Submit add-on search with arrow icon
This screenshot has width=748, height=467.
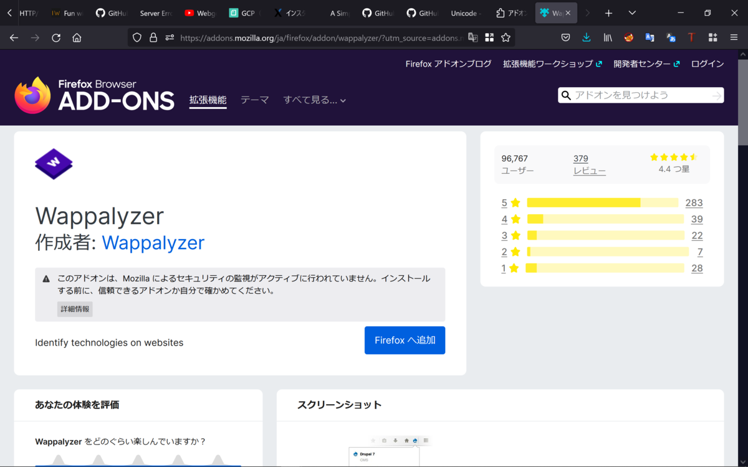point(717,95)
